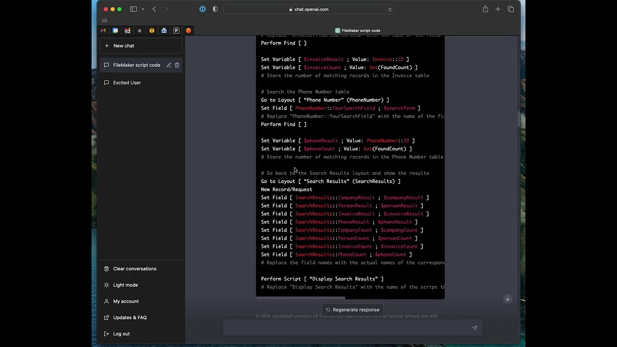
Task: Open My account
Action: click(x=141, y=301)
